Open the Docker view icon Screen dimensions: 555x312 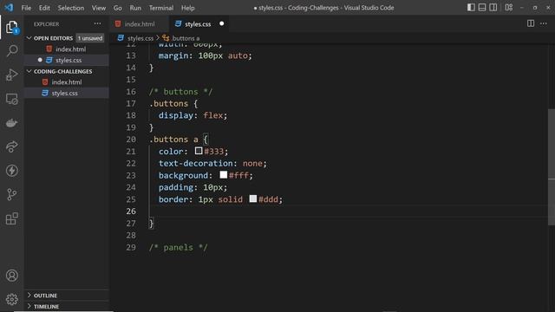click(x=11, y=123)
